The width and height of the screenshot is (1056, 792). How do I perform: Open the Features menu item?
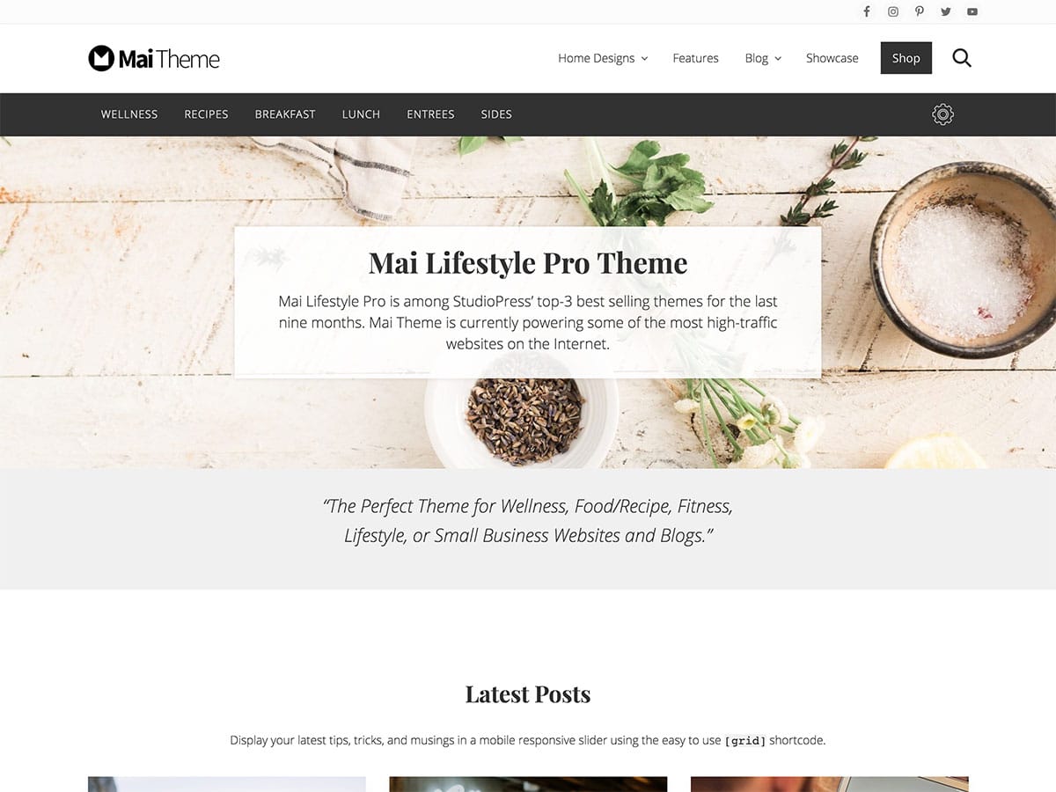(x=695, y=58)
